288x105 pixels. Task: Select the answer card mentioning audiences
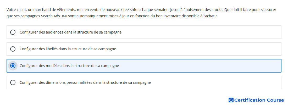pos(144,32)
